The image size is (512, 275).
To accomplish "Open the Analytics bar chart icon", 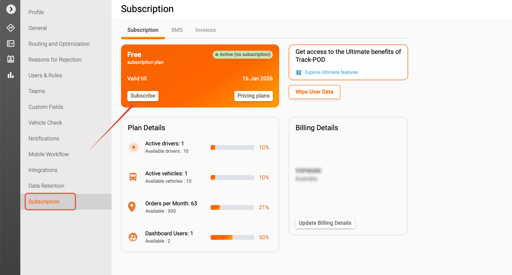I will pos(11,75).
